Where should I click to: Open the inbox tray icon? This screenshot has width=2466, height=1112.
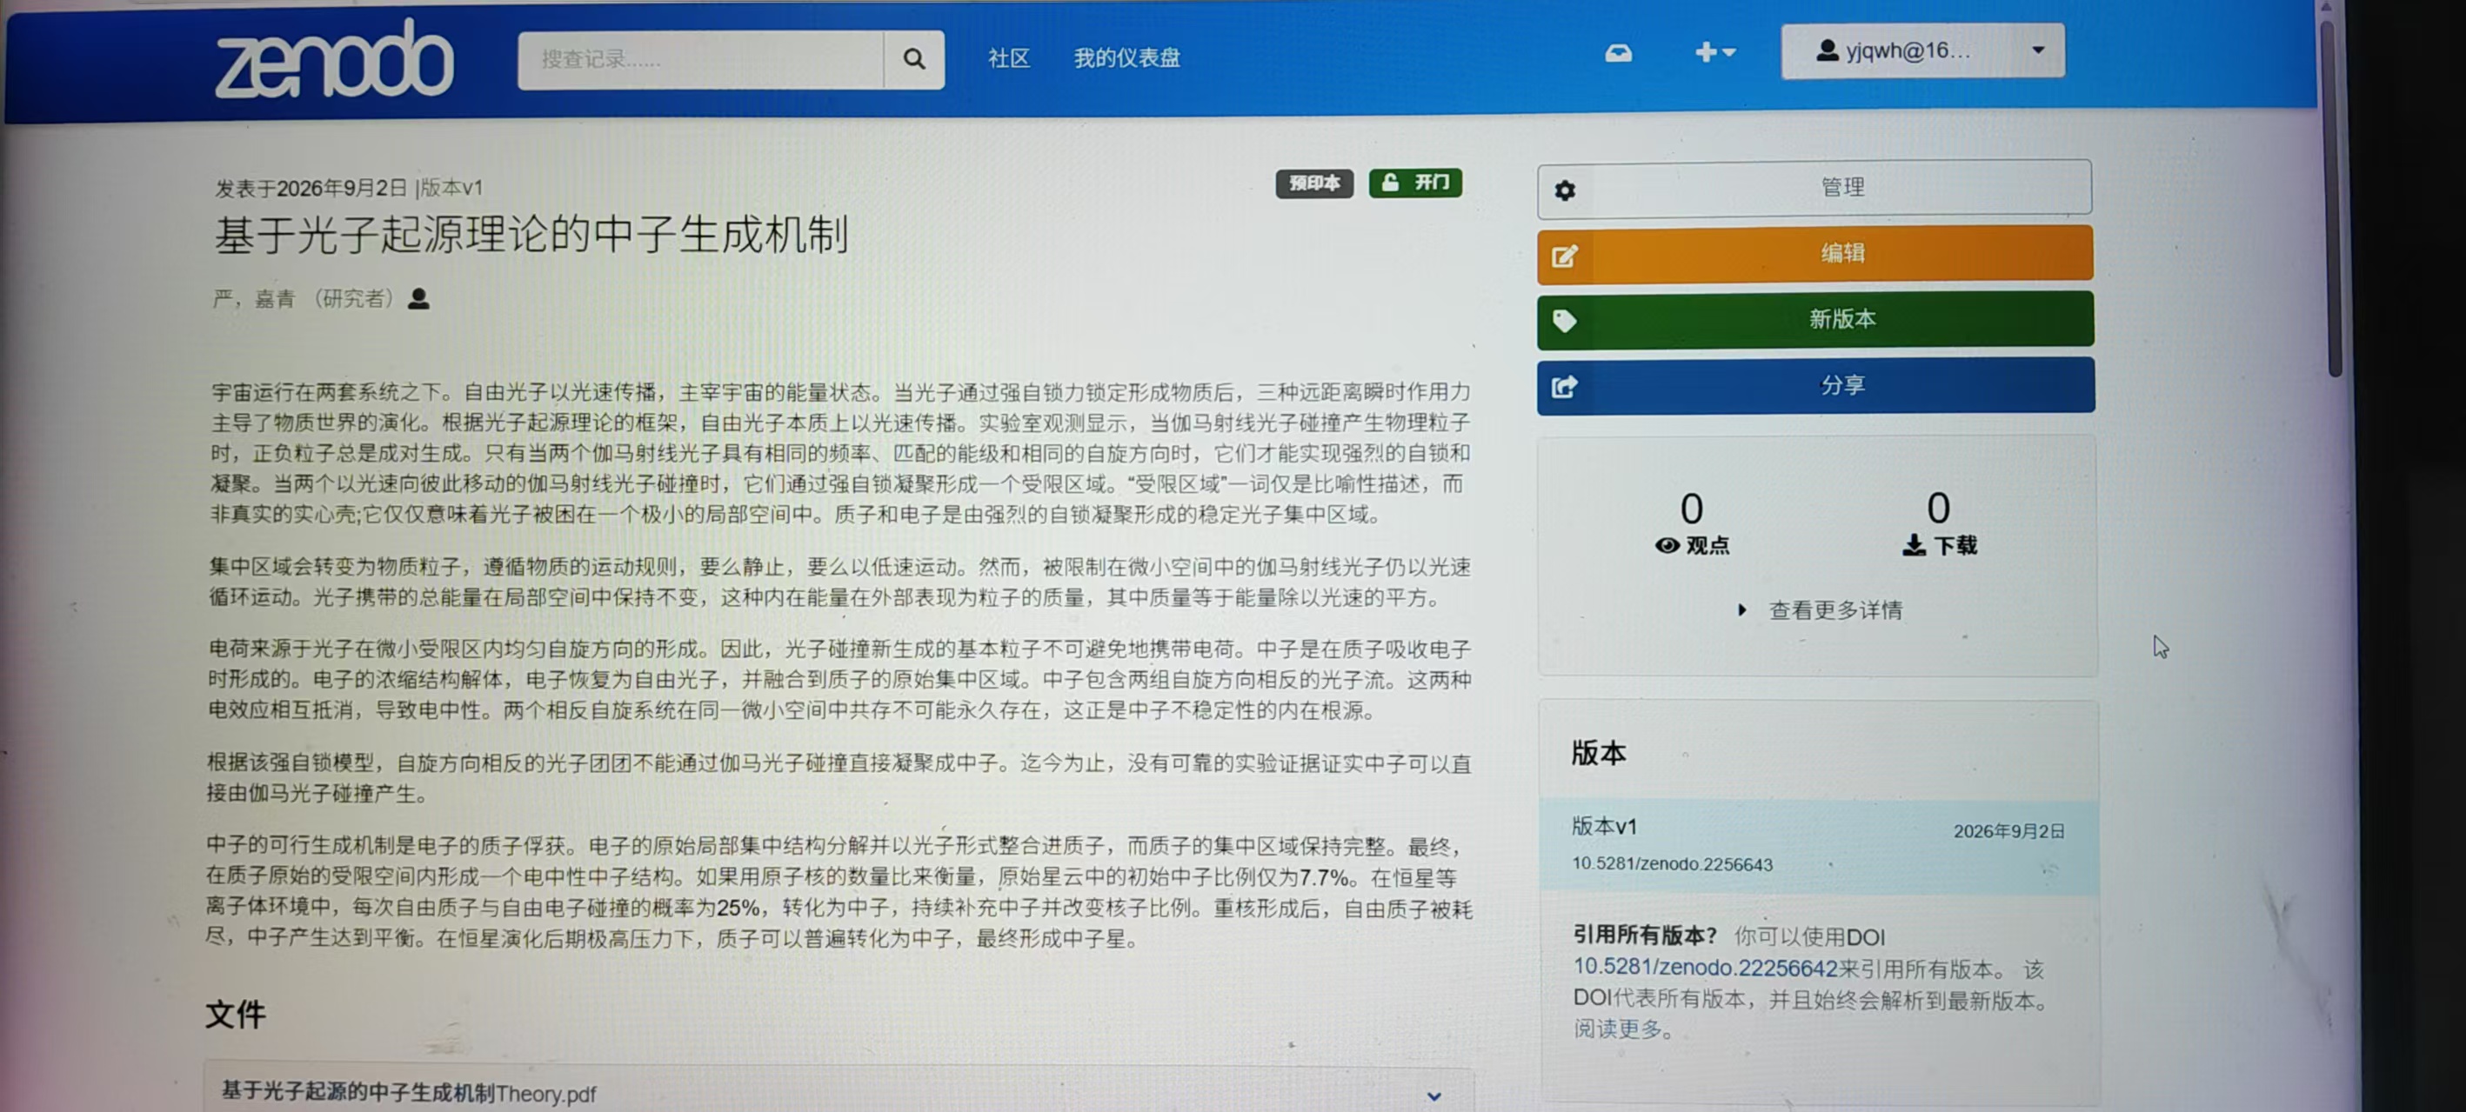coord(1618,54)
